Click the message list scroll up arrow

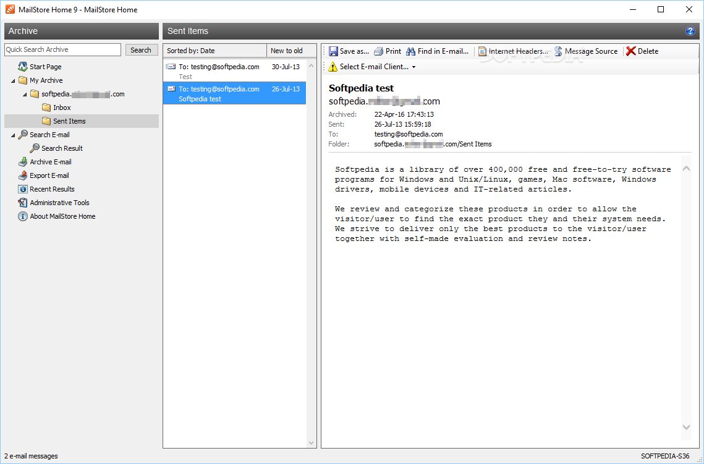pyautogui.click(x=311, y=66)
